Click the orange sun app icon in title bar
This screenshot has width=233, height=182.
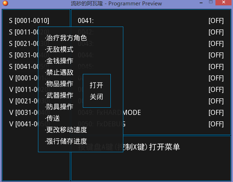coord(5,3)
